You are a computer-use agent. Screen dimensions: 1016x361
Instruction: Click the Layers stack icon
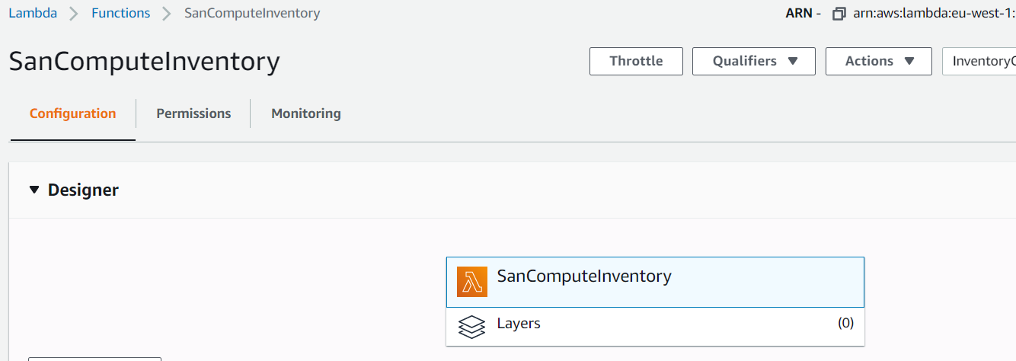click(x=472, y=326)
